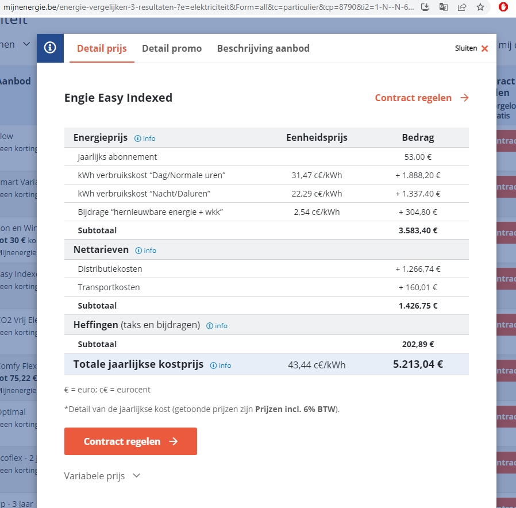Click the + 1.337,40 € amount
The width and height of the screenshot is (516, 508).
tap(418, 194)
